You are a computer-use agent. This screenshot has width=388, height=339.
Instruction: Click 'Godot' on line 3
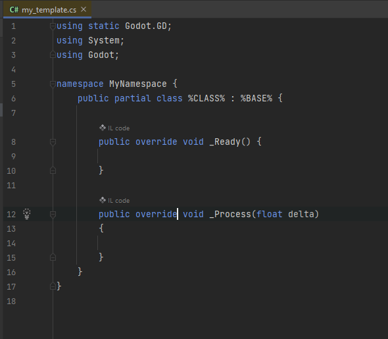click(101, 55)
